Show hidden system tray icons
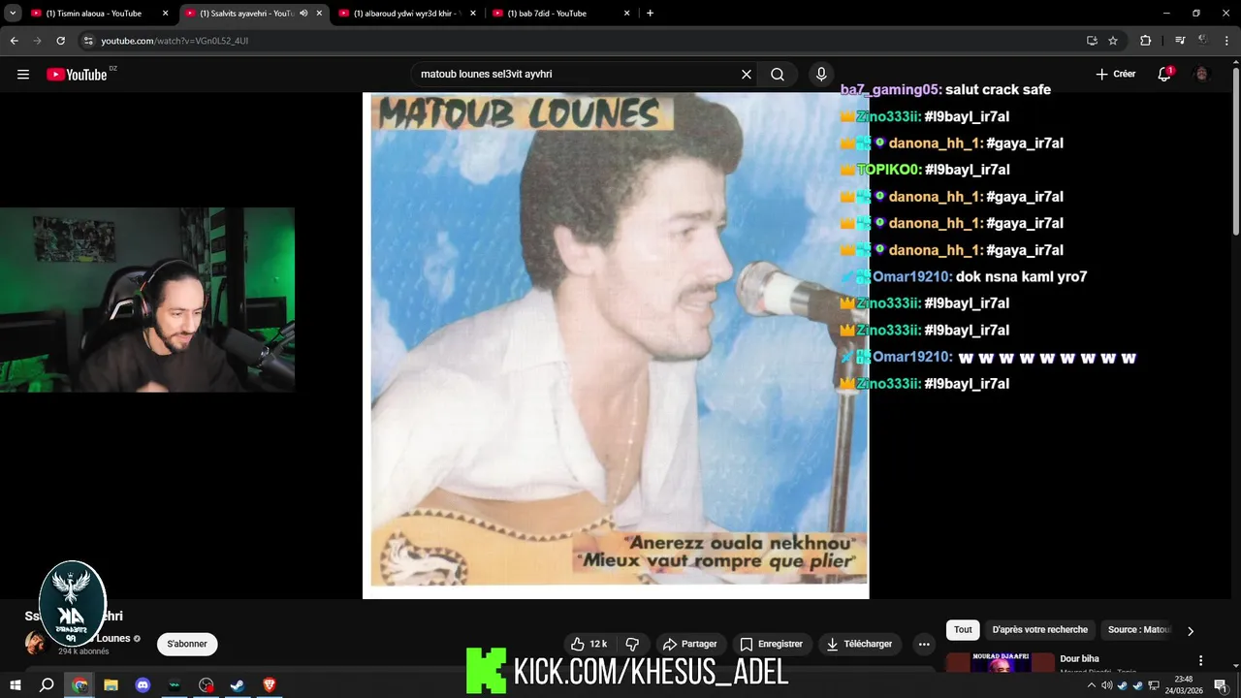 pos(1091,685)
